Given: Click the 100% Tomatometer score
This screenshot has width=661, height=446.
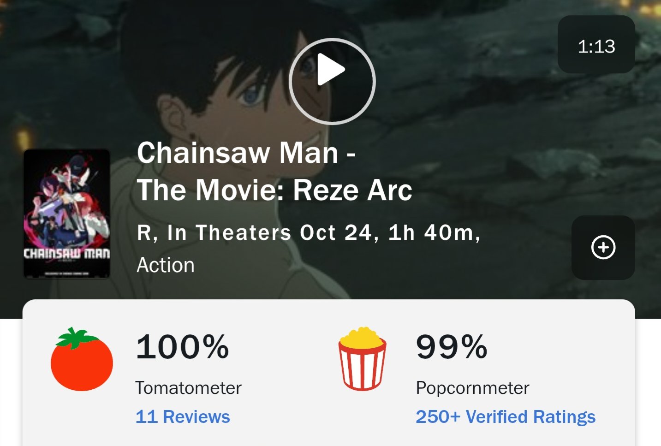Looking at the screenshot, I should pyautogui.click(x=183, y=347).
